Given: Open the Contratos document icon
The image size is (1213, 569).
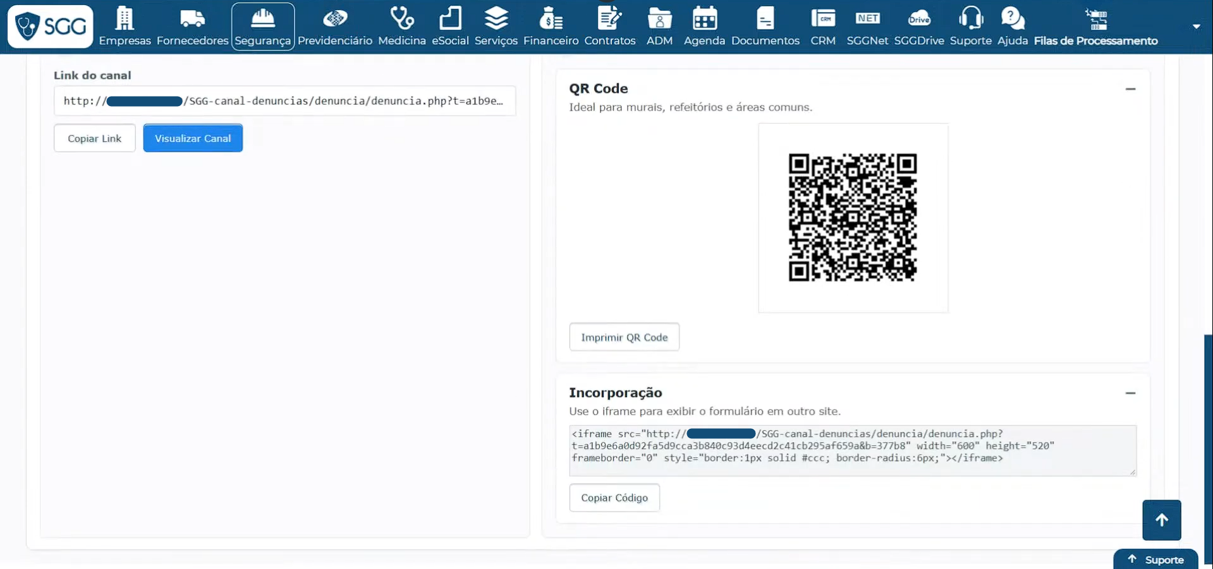Looking at the screenshot, I should [x=610, y=18].
